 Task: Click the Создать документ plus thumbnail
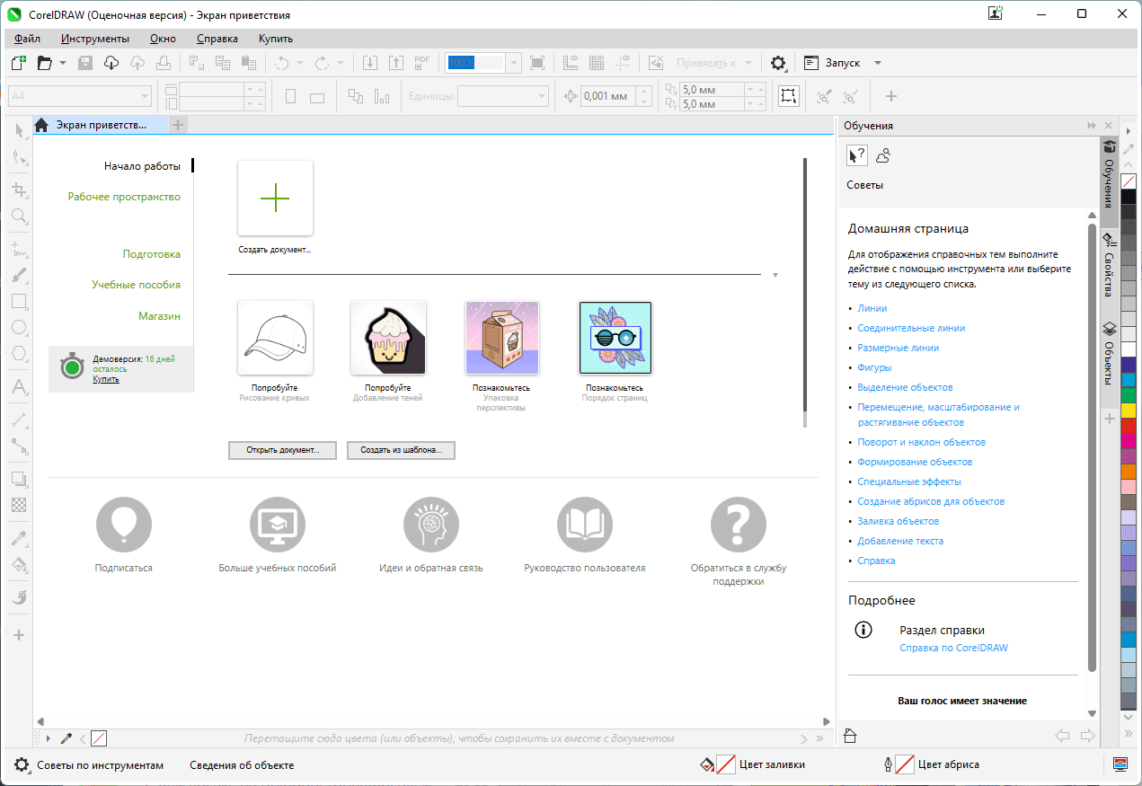[275, 199]
